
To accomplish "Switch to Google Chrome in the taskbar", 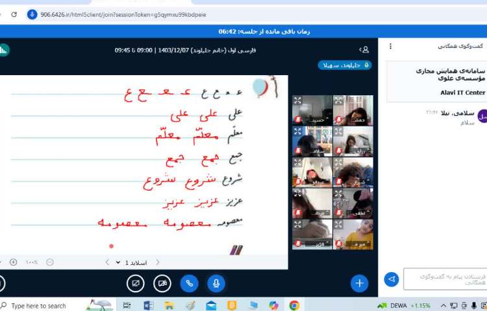I will (x=294, y=305).
